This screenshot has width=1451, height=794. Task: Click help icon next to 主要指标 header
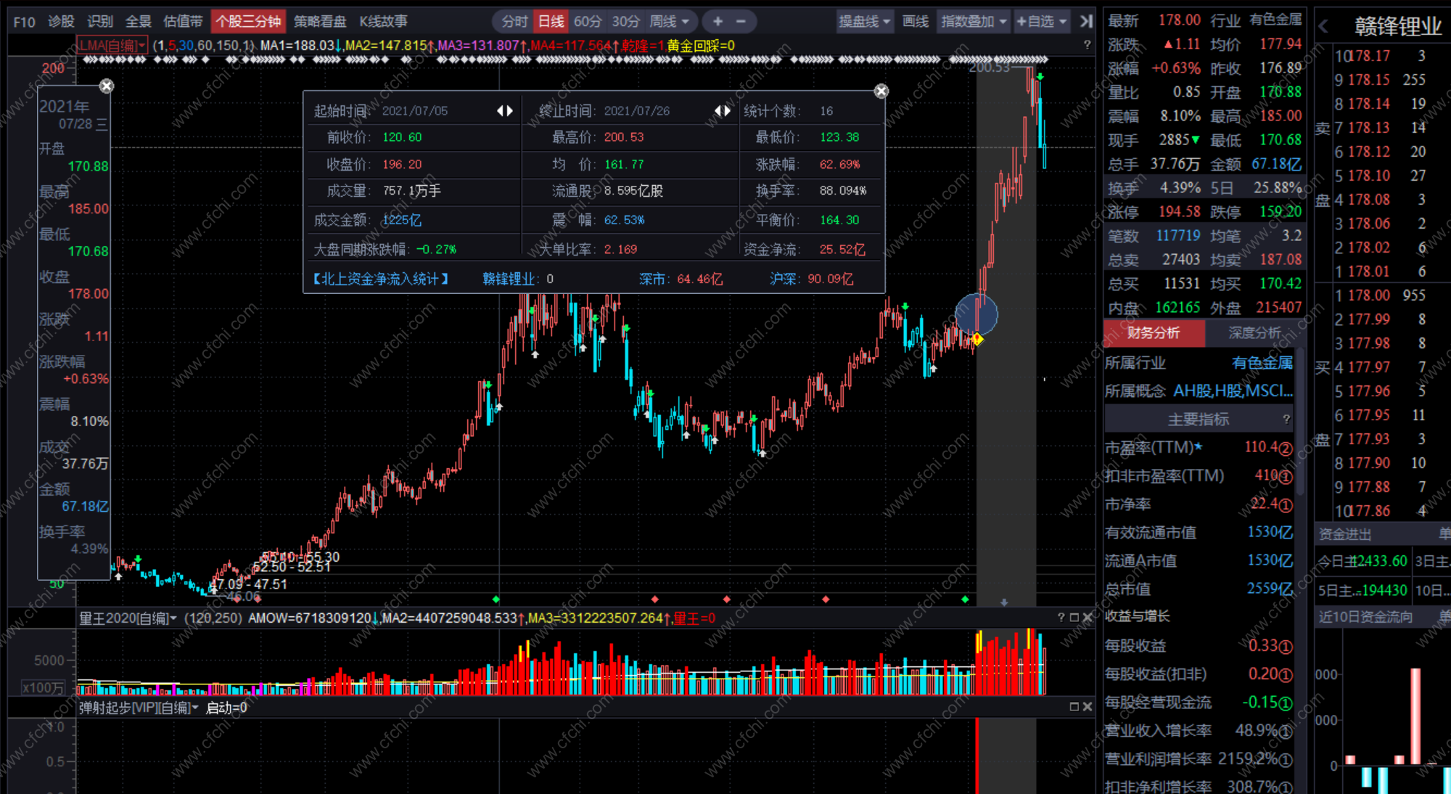(x=1286, y=419)
